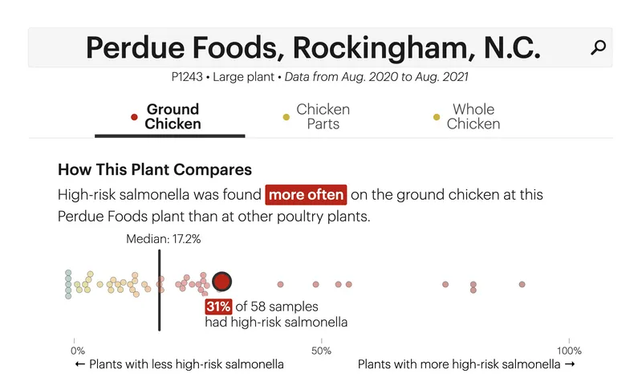This screenshot has width=642, height=390.
Task: Switch to the Chicken Parts tab
Action: tap(316, 116)
